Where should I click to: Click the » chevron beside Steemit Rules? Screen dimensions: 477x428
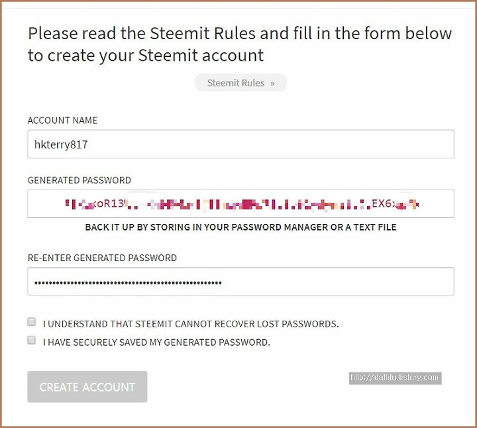[272, 83]
